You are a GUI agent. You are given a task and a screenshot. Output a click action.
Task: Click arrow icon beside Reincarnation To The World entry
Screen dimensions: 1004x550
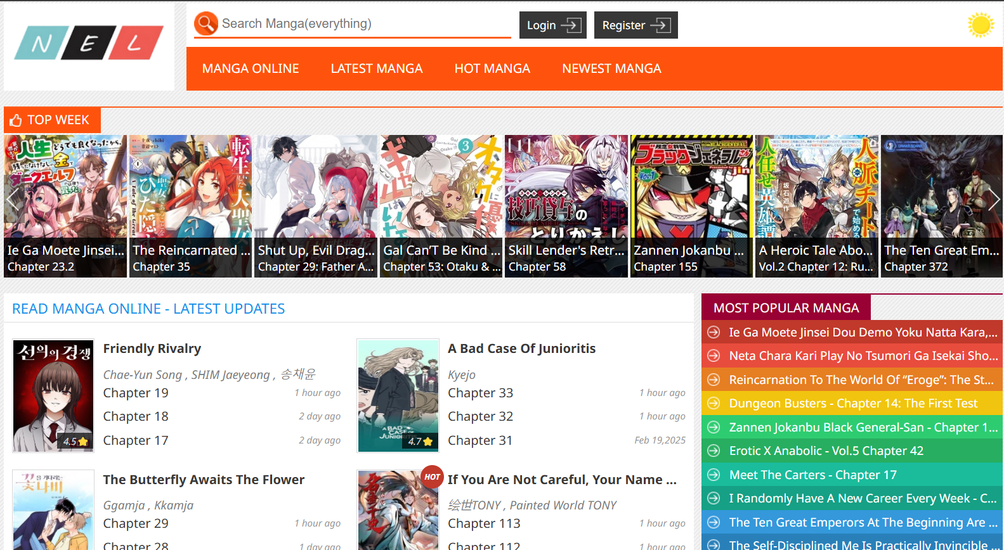click(714, 380)
